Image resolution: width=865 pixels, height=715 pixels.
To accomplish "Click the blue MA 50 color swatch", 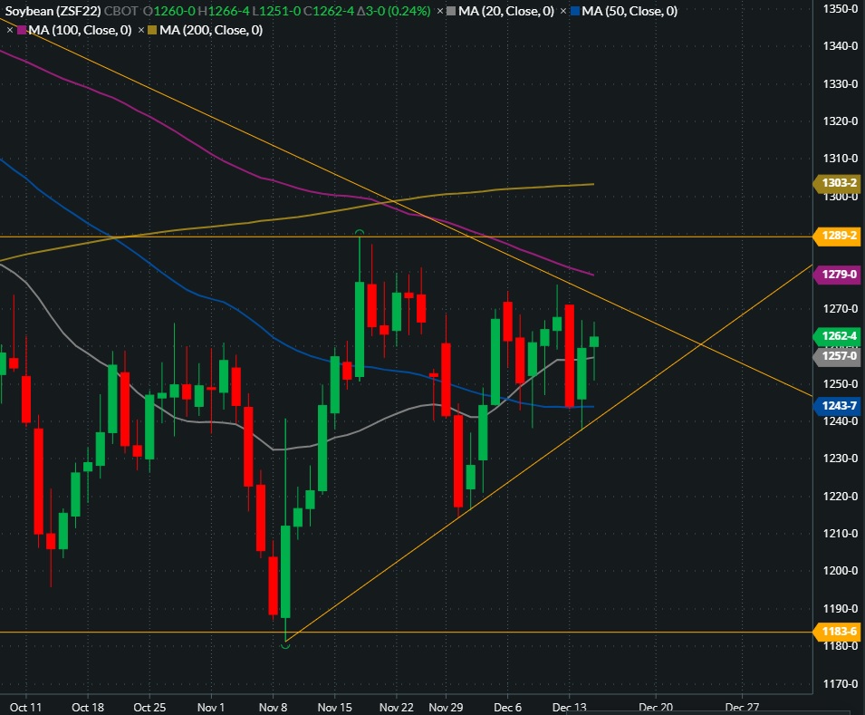I will click(575, 12).
